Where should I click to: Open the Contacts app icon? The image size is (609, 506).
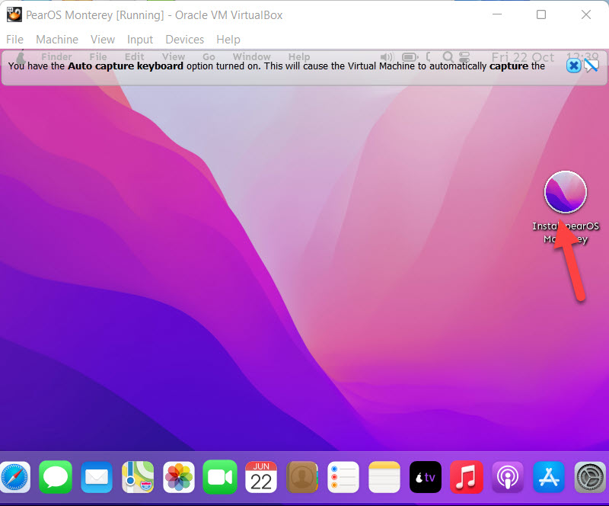click(301, 477)
